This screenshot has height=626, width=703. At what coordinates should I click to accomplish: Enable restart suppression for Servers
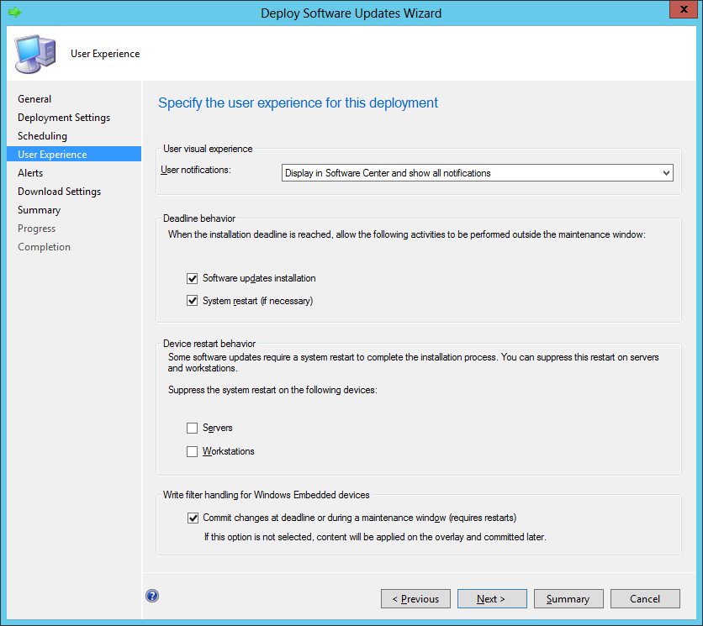tap(193, 429)
